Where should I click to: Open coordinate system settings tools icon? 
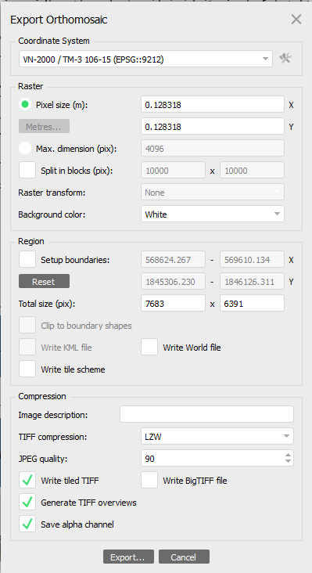pyautogui.click(x=285, y=58)
